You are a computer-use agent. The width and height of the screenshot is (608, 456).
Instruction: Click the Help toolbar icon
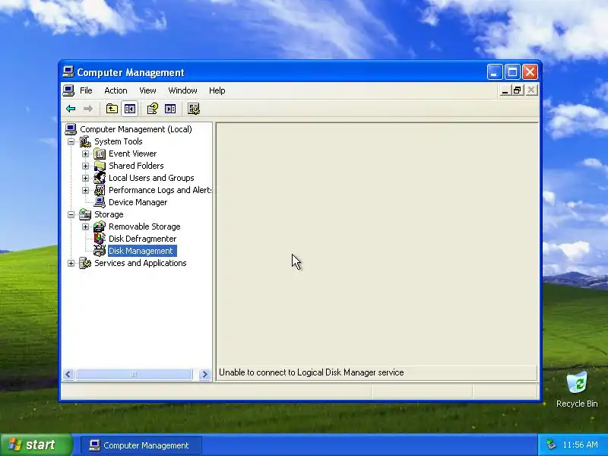(153, 109)
